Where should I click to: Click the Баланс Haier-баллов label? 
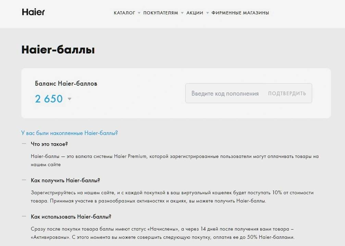click(66, 84)
